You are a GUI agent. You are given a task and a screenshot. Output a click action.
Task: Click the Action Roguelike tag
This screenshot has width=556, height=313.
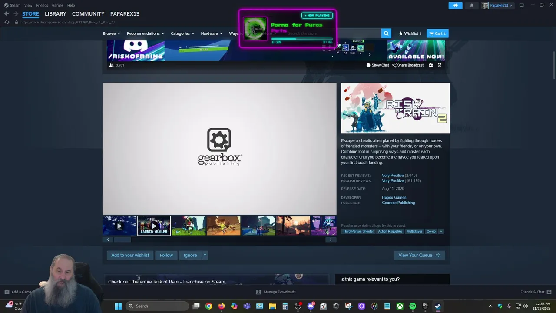tap(390, 231)
